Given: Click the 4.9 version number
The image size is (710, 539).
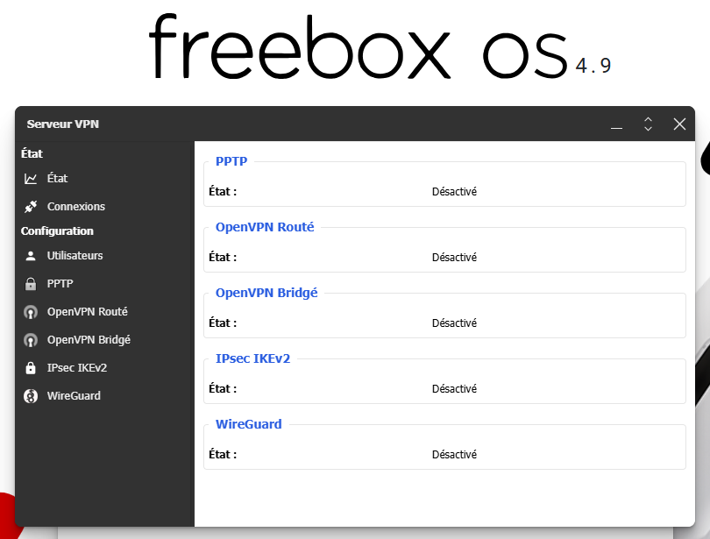Looking at the screenshot, I should coord(593,66).
